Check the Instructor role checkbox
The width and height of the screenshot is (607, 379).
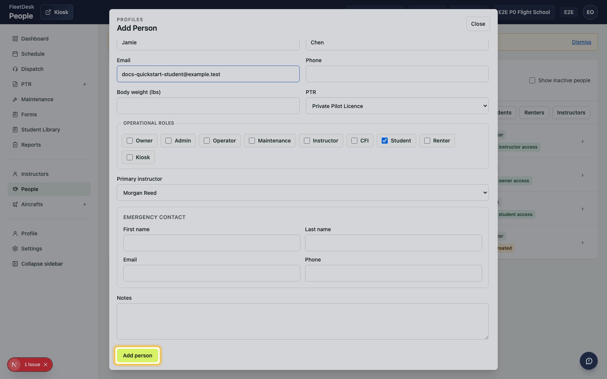(x=307, y=141)
